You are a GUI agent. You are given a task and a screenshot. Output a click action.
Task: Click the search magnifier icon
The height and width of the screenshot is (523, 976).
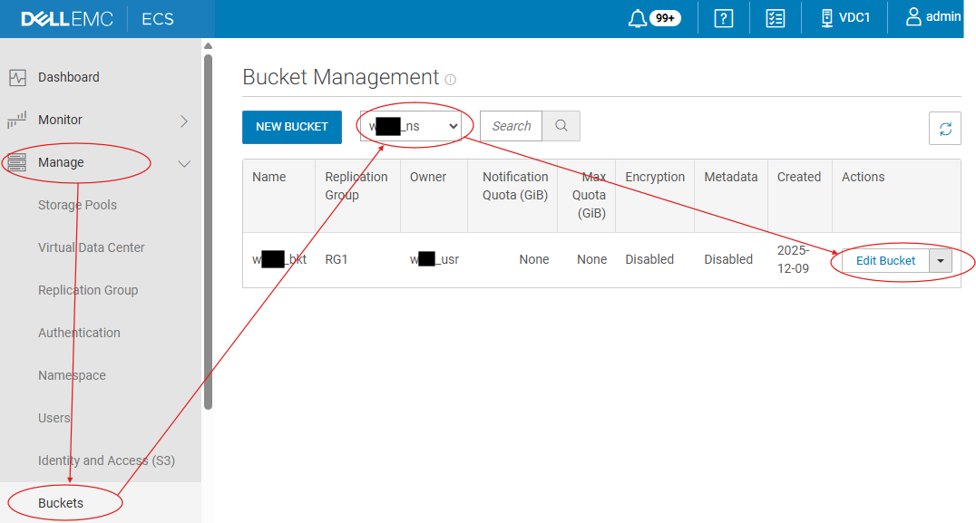(561, 126)
